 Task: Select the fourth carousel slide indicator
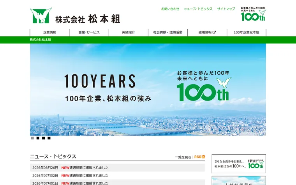tap(49, 138)
